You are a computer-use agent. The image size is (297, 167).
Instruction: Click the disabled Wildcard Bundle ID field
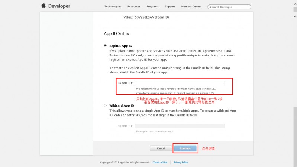pyautogui.click(x=180, y=126)
